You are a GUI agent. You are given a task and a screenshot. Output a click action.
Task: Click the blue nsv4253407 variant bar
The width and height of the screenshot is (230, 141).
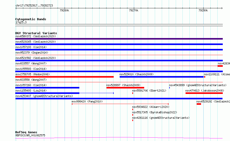119,99
